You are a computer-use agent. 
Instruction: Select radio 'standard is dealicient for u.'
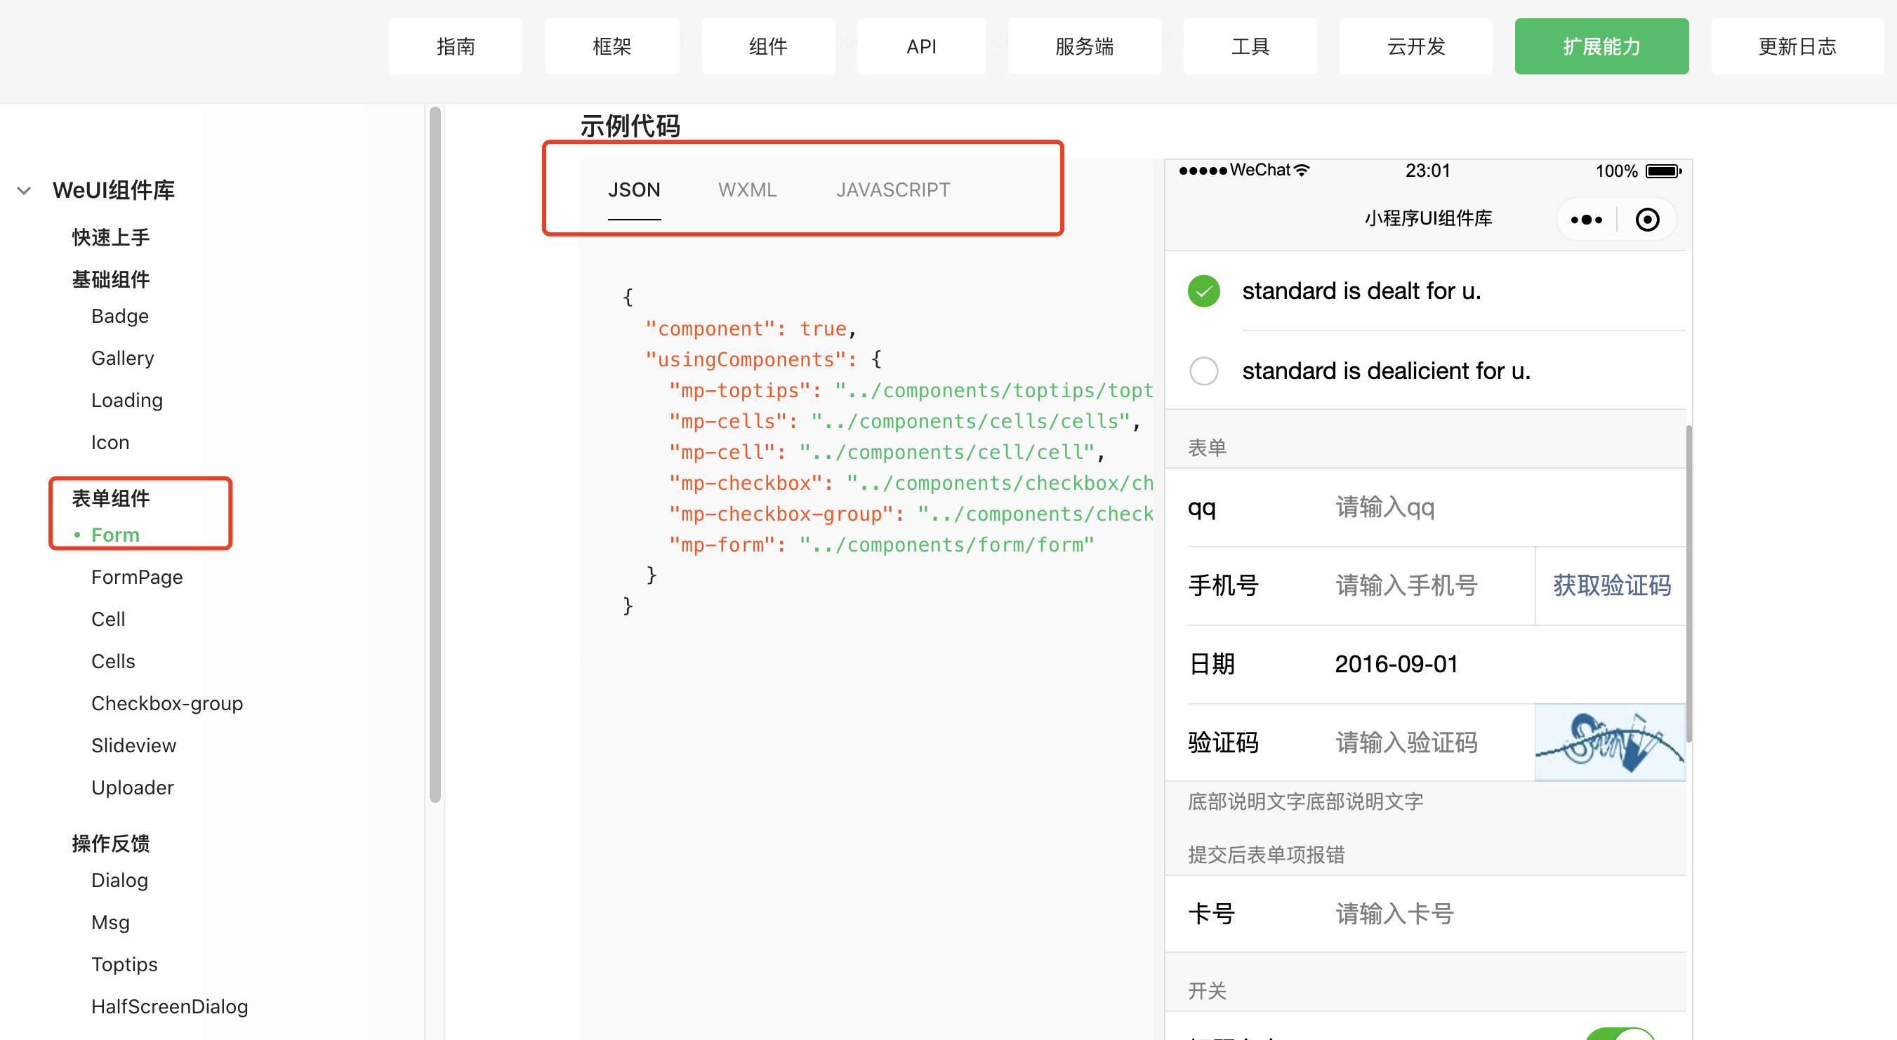[1203, 371]
